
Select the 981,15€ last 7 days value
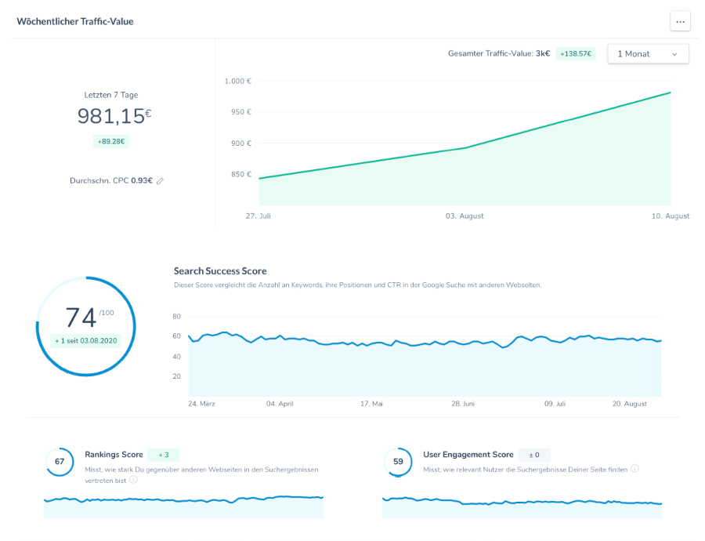pyautogui.click(x=114, y=116)
